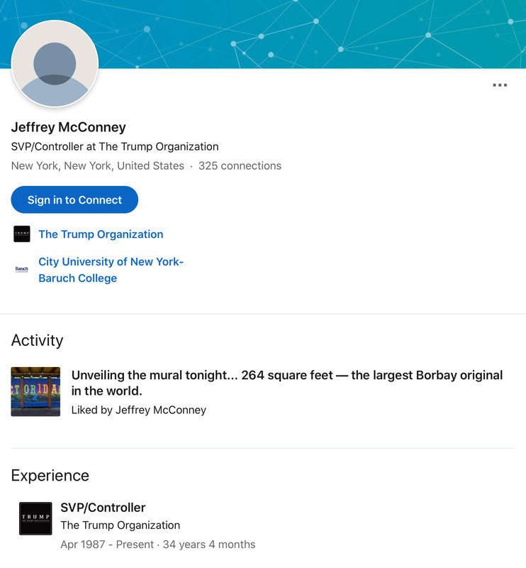Open the SVP/Controller job title entry

pyautogui.click(x=103, y=508)
